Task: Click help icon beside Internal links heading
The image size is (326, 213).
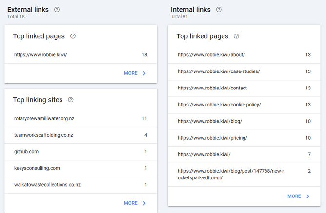Action: pos(219,10)
